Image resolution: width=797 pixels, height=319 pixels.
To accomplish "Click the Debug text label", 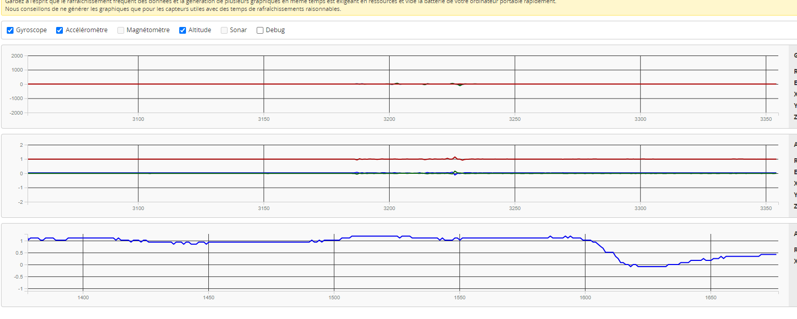I will point(275,30).
